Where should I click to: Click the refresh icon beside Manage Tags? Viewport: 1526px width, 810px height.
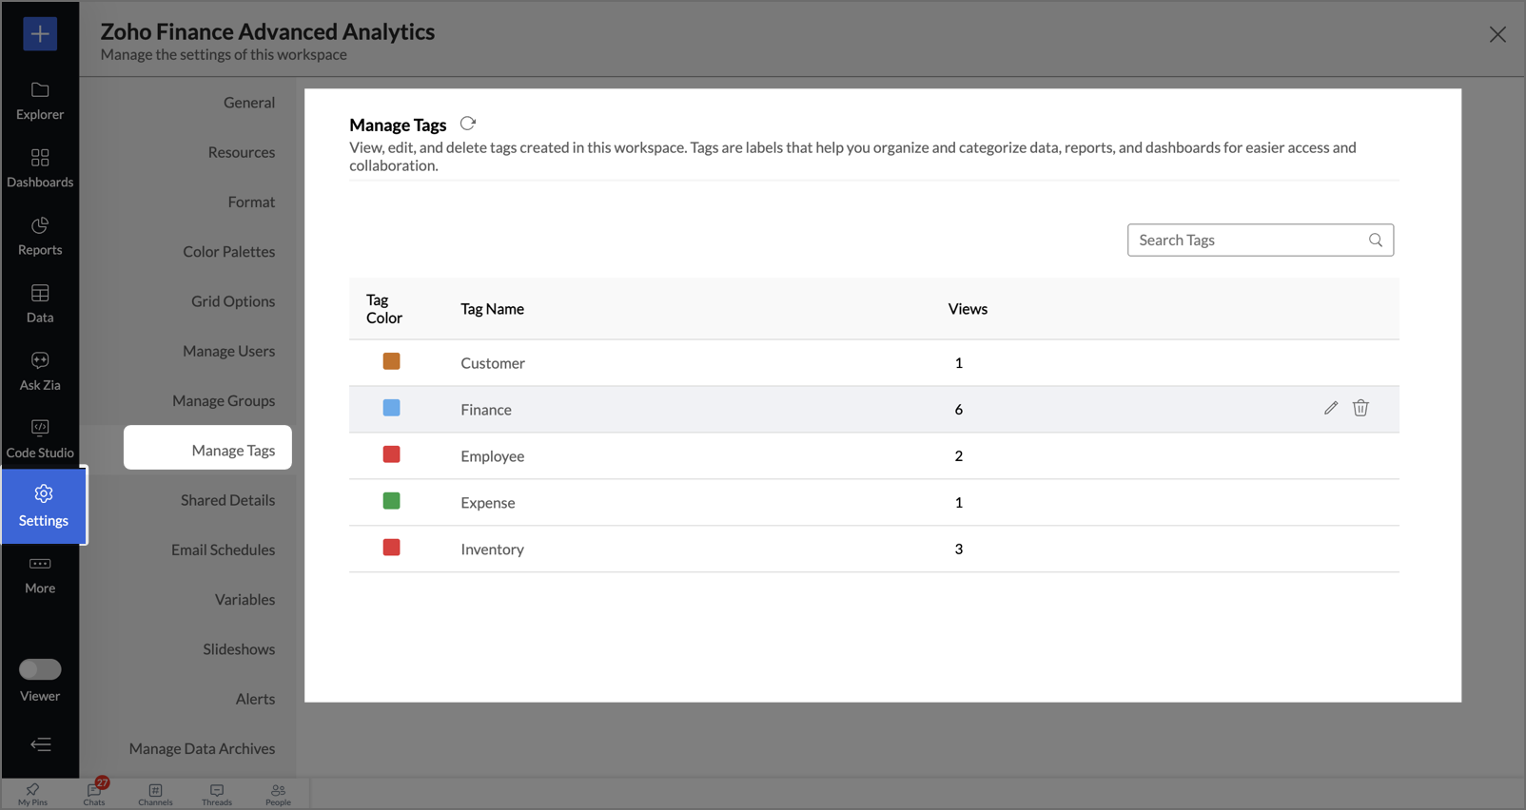click(467, 124)
